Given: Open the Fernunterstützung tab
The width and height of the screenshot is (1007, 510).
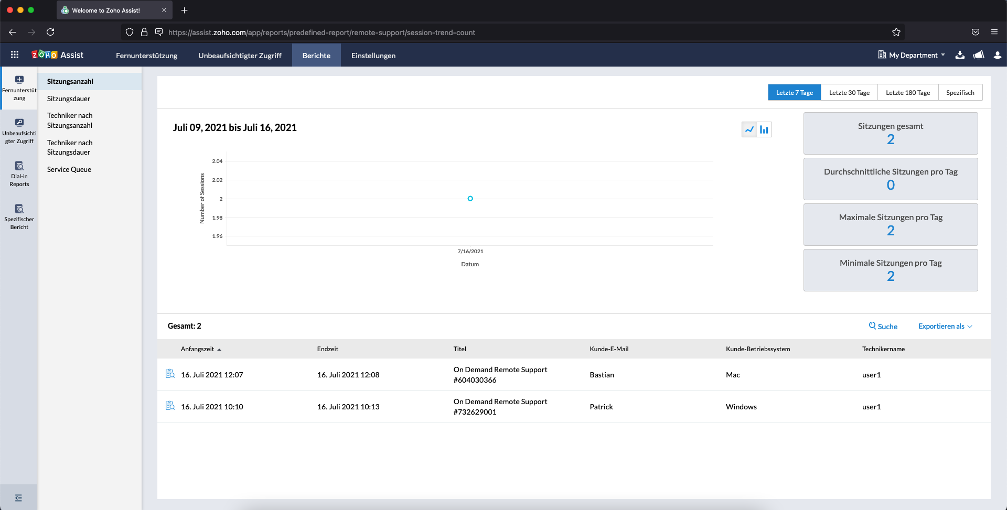Looking at the screenshot, I should 146,56.
